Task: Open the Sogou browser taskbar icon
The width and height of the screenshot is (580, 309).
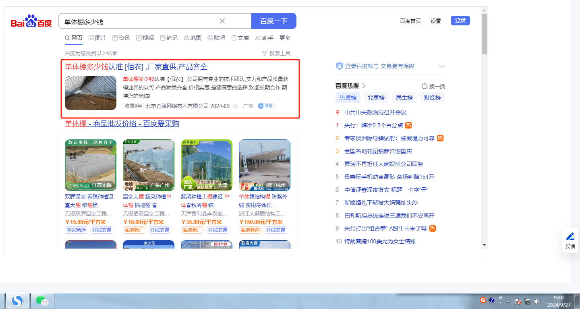Action: 17,301
